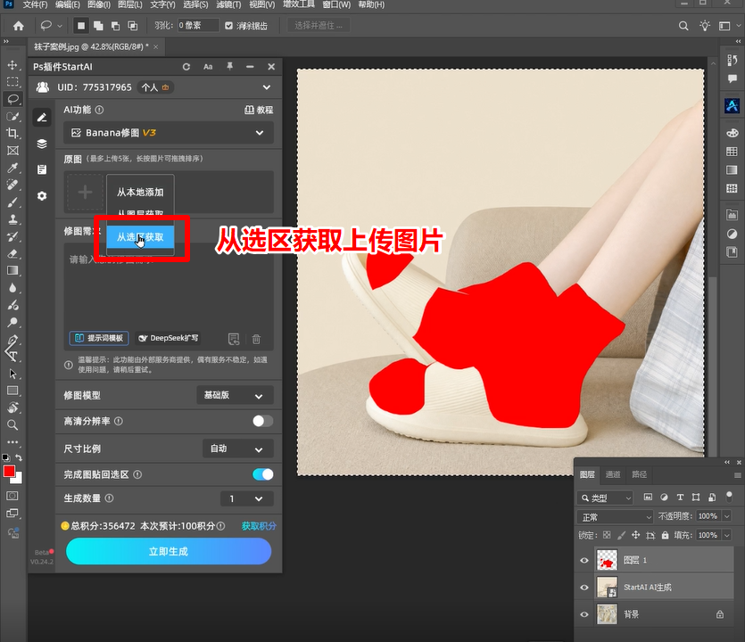Screen dimensions: 745x642
Task: Open the 生成数量 dropdown
Action: coord(247,498)
